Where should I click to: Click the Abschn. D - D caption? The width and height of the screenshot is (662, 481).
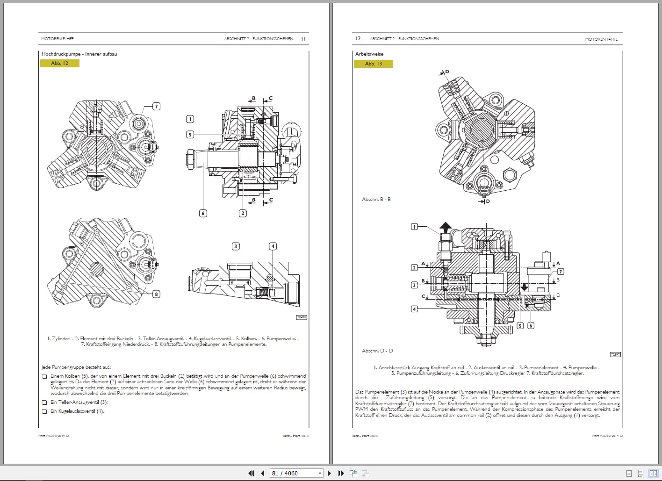[x=377, y=351]
